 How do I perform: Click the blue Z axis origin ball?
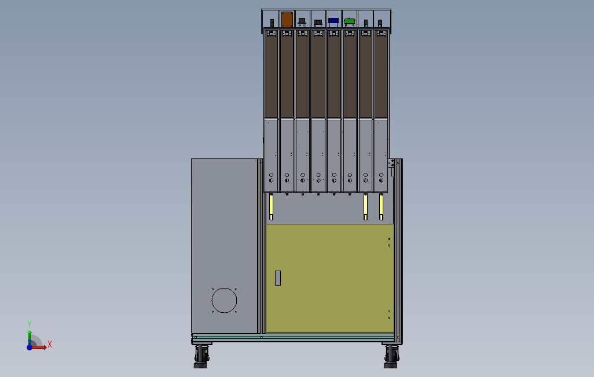30,347
